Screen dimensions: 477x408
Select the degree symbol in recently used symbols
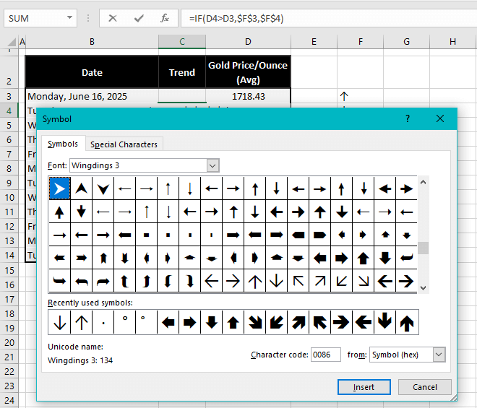pyautogui.click(x=124, y=322)
